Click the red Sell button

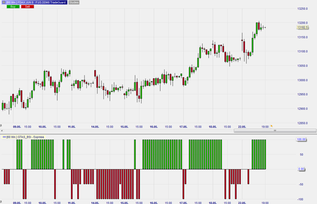[x=27, y=7]
